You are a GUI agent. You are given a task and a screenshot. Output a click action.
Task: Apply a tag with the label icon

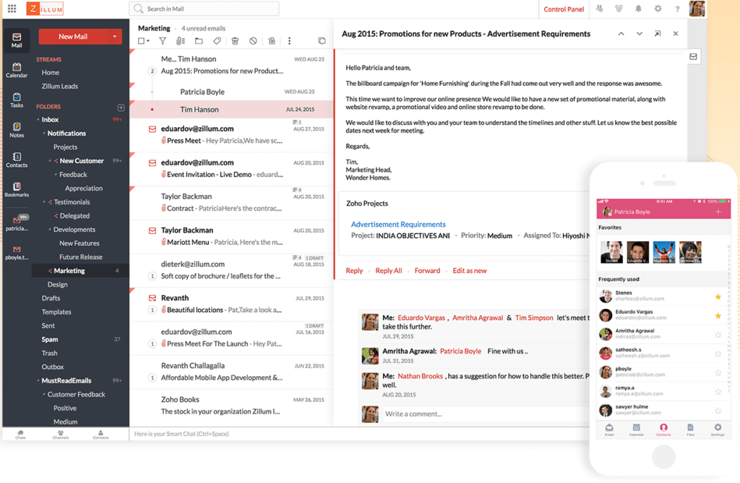click(216, 41)
